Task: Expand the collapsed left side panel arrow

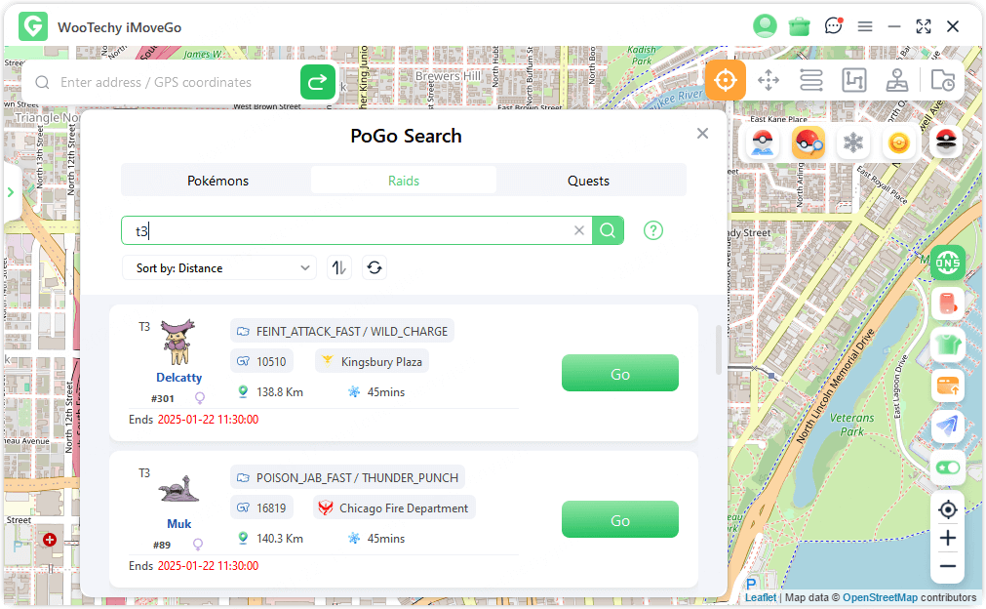Action: click(11, 192)
